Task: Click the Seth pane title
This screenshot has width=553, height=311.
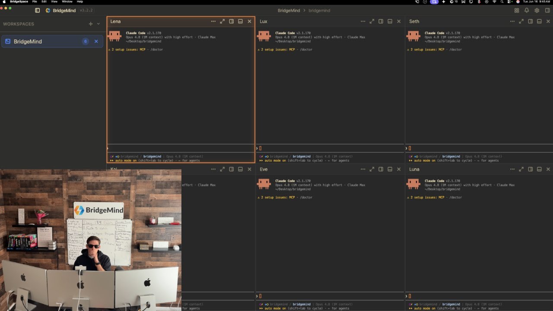Action: coord(414,21)
